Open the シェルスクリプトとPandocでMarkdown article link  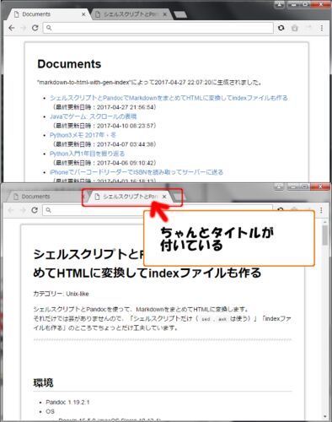click(x=169, y=98)
